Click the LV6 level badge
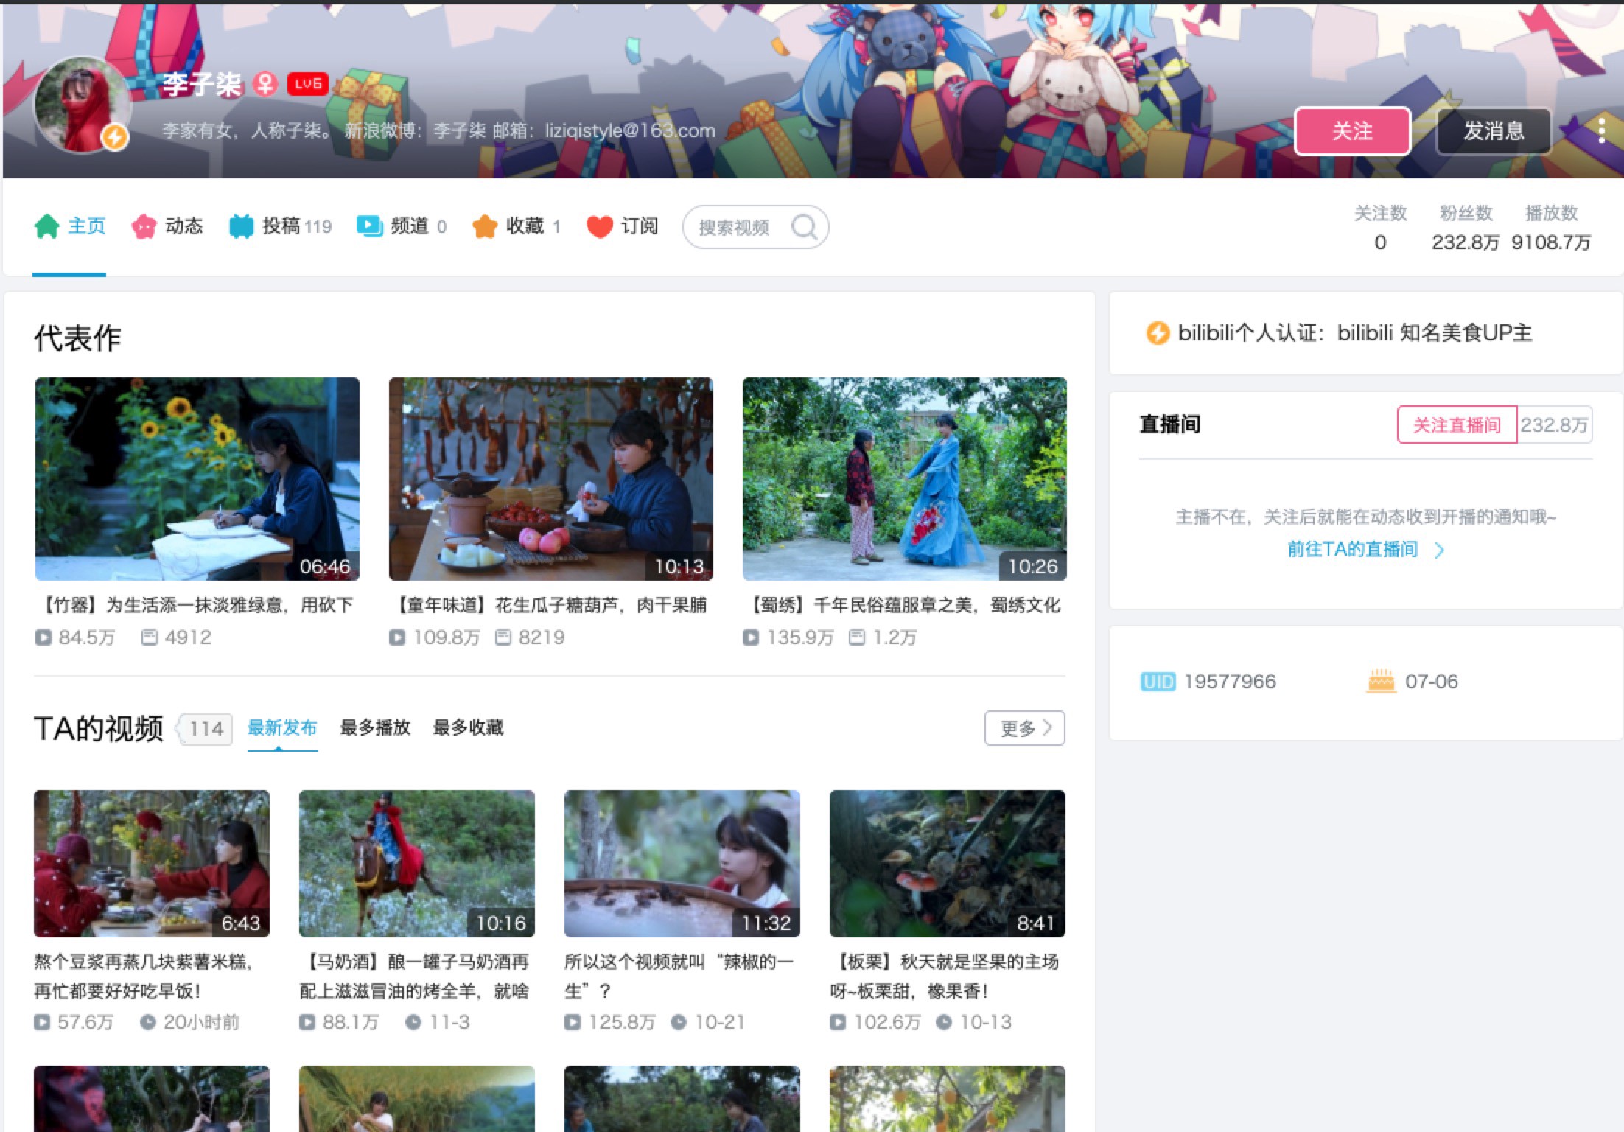Image resolution: width=1624 pixels, height=1132 pixels. (308, 84)
